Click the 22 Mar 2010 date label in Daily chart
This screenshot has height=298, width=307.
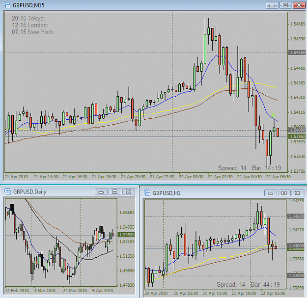pyautogui.click(x=75, y=291)
